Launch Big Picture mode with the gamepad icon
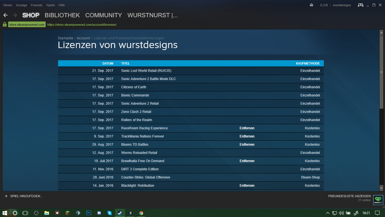This screenshot has height=217, width=385. pos(360,5)
